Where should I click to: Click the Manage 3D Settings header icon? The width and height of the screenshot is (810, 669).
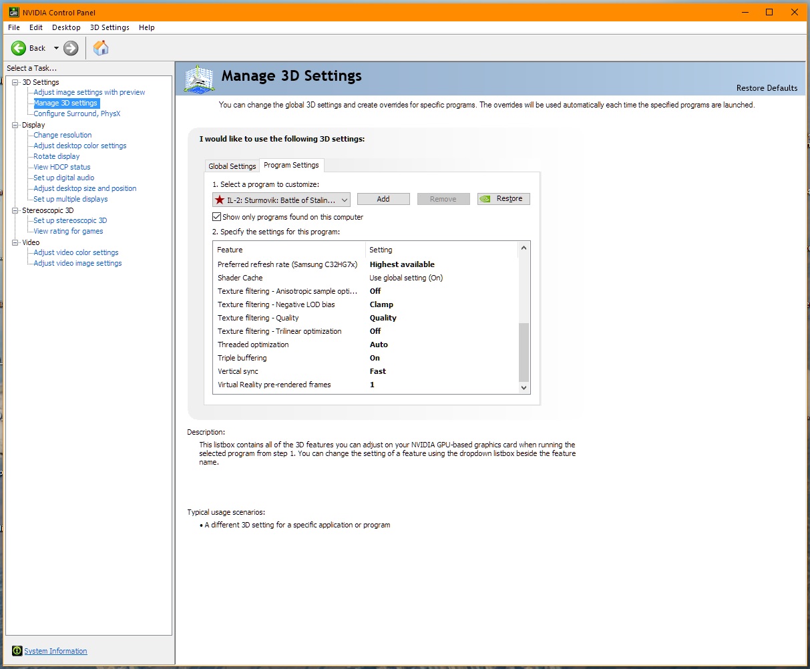click(x=199, y=79)
